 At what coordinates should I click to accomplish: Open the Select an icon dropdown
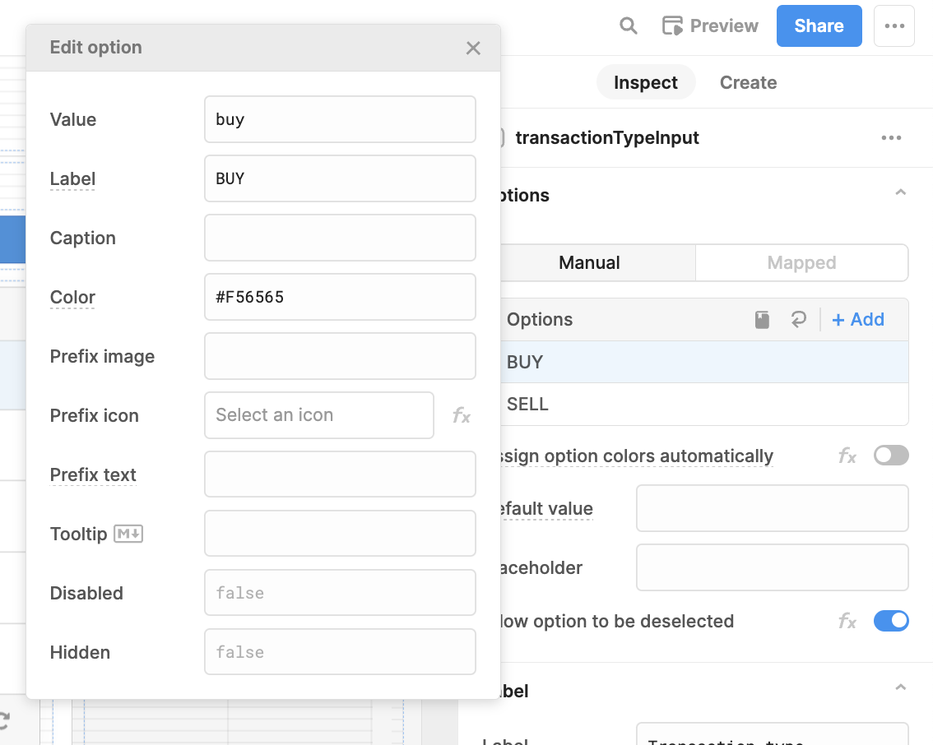(x=318, y=415)
